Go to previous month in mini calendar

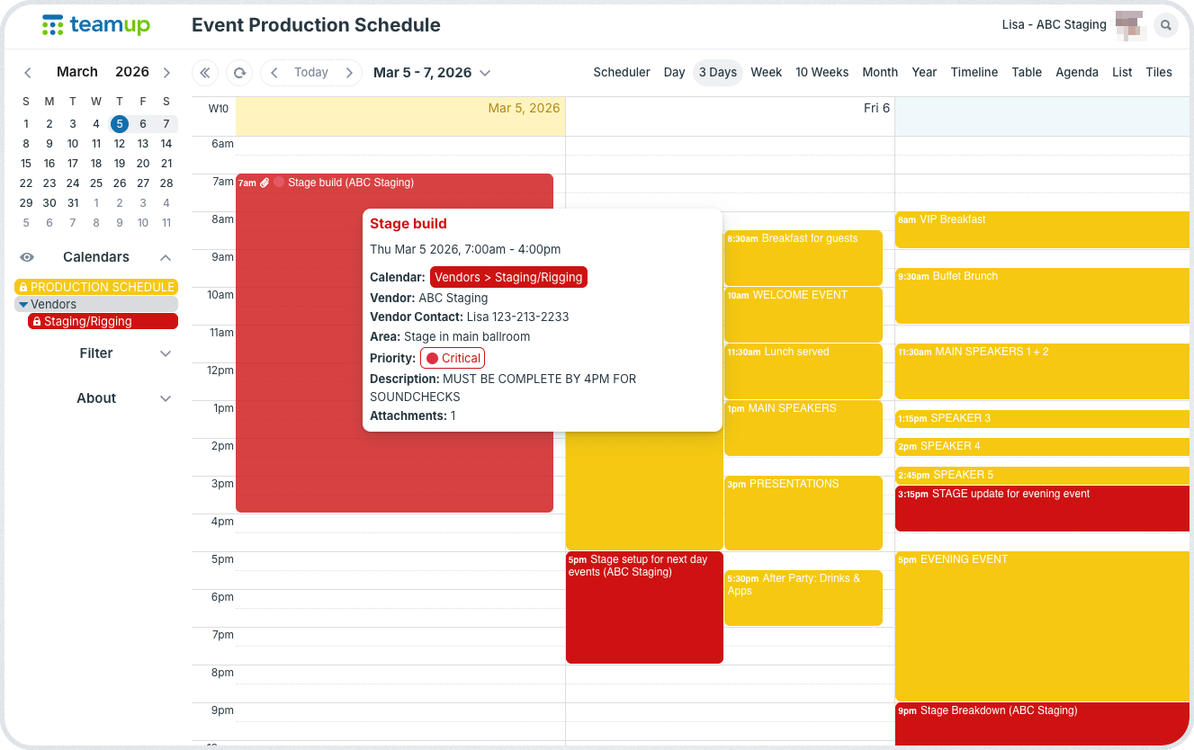pos(28,73)
